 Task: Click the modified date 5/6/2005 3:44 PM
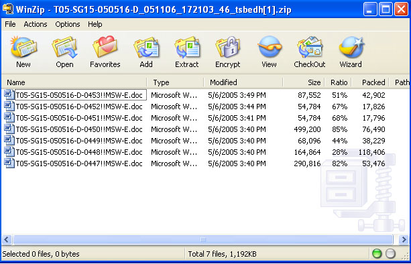pos(237,107)
